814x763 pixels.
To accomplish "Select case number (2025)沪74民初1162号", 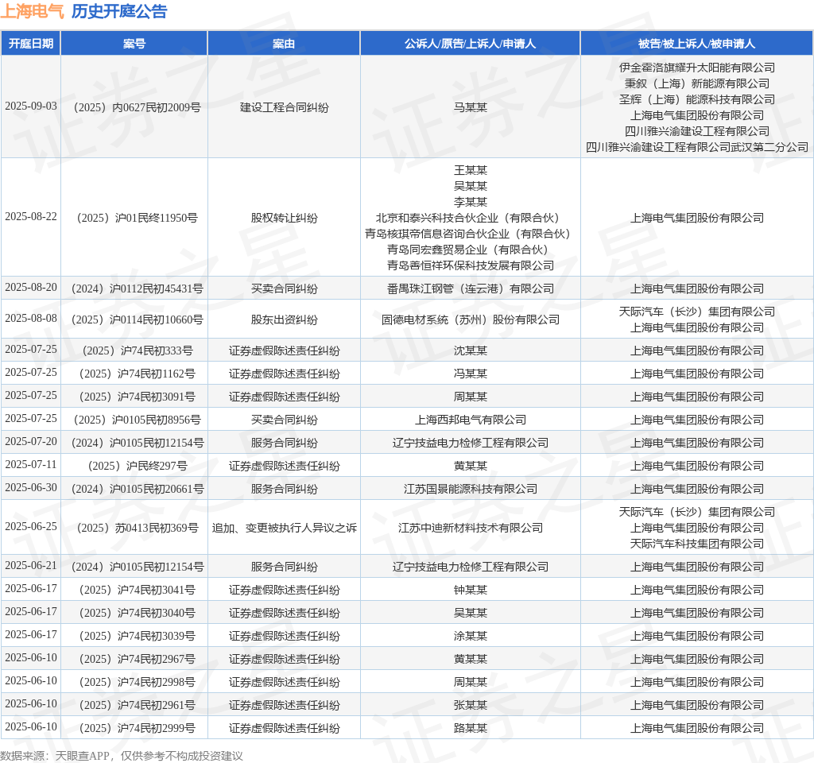I will click(134, 374).
